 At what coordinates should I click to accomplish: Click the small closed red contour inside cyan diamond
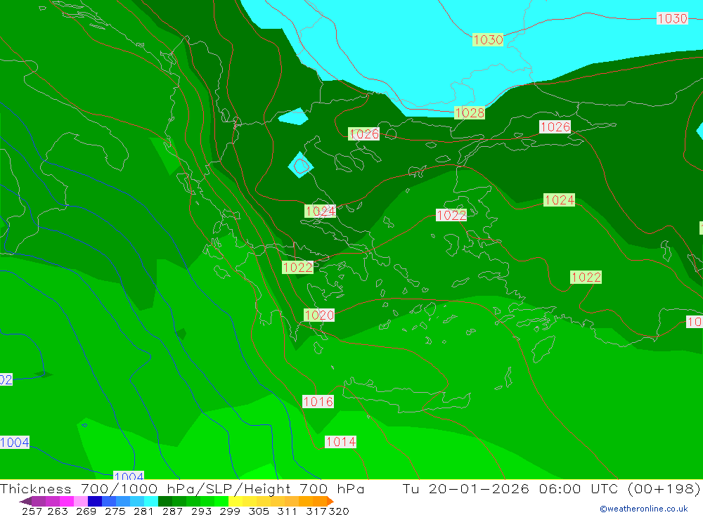pyautogui.click(x=302, y=167)
